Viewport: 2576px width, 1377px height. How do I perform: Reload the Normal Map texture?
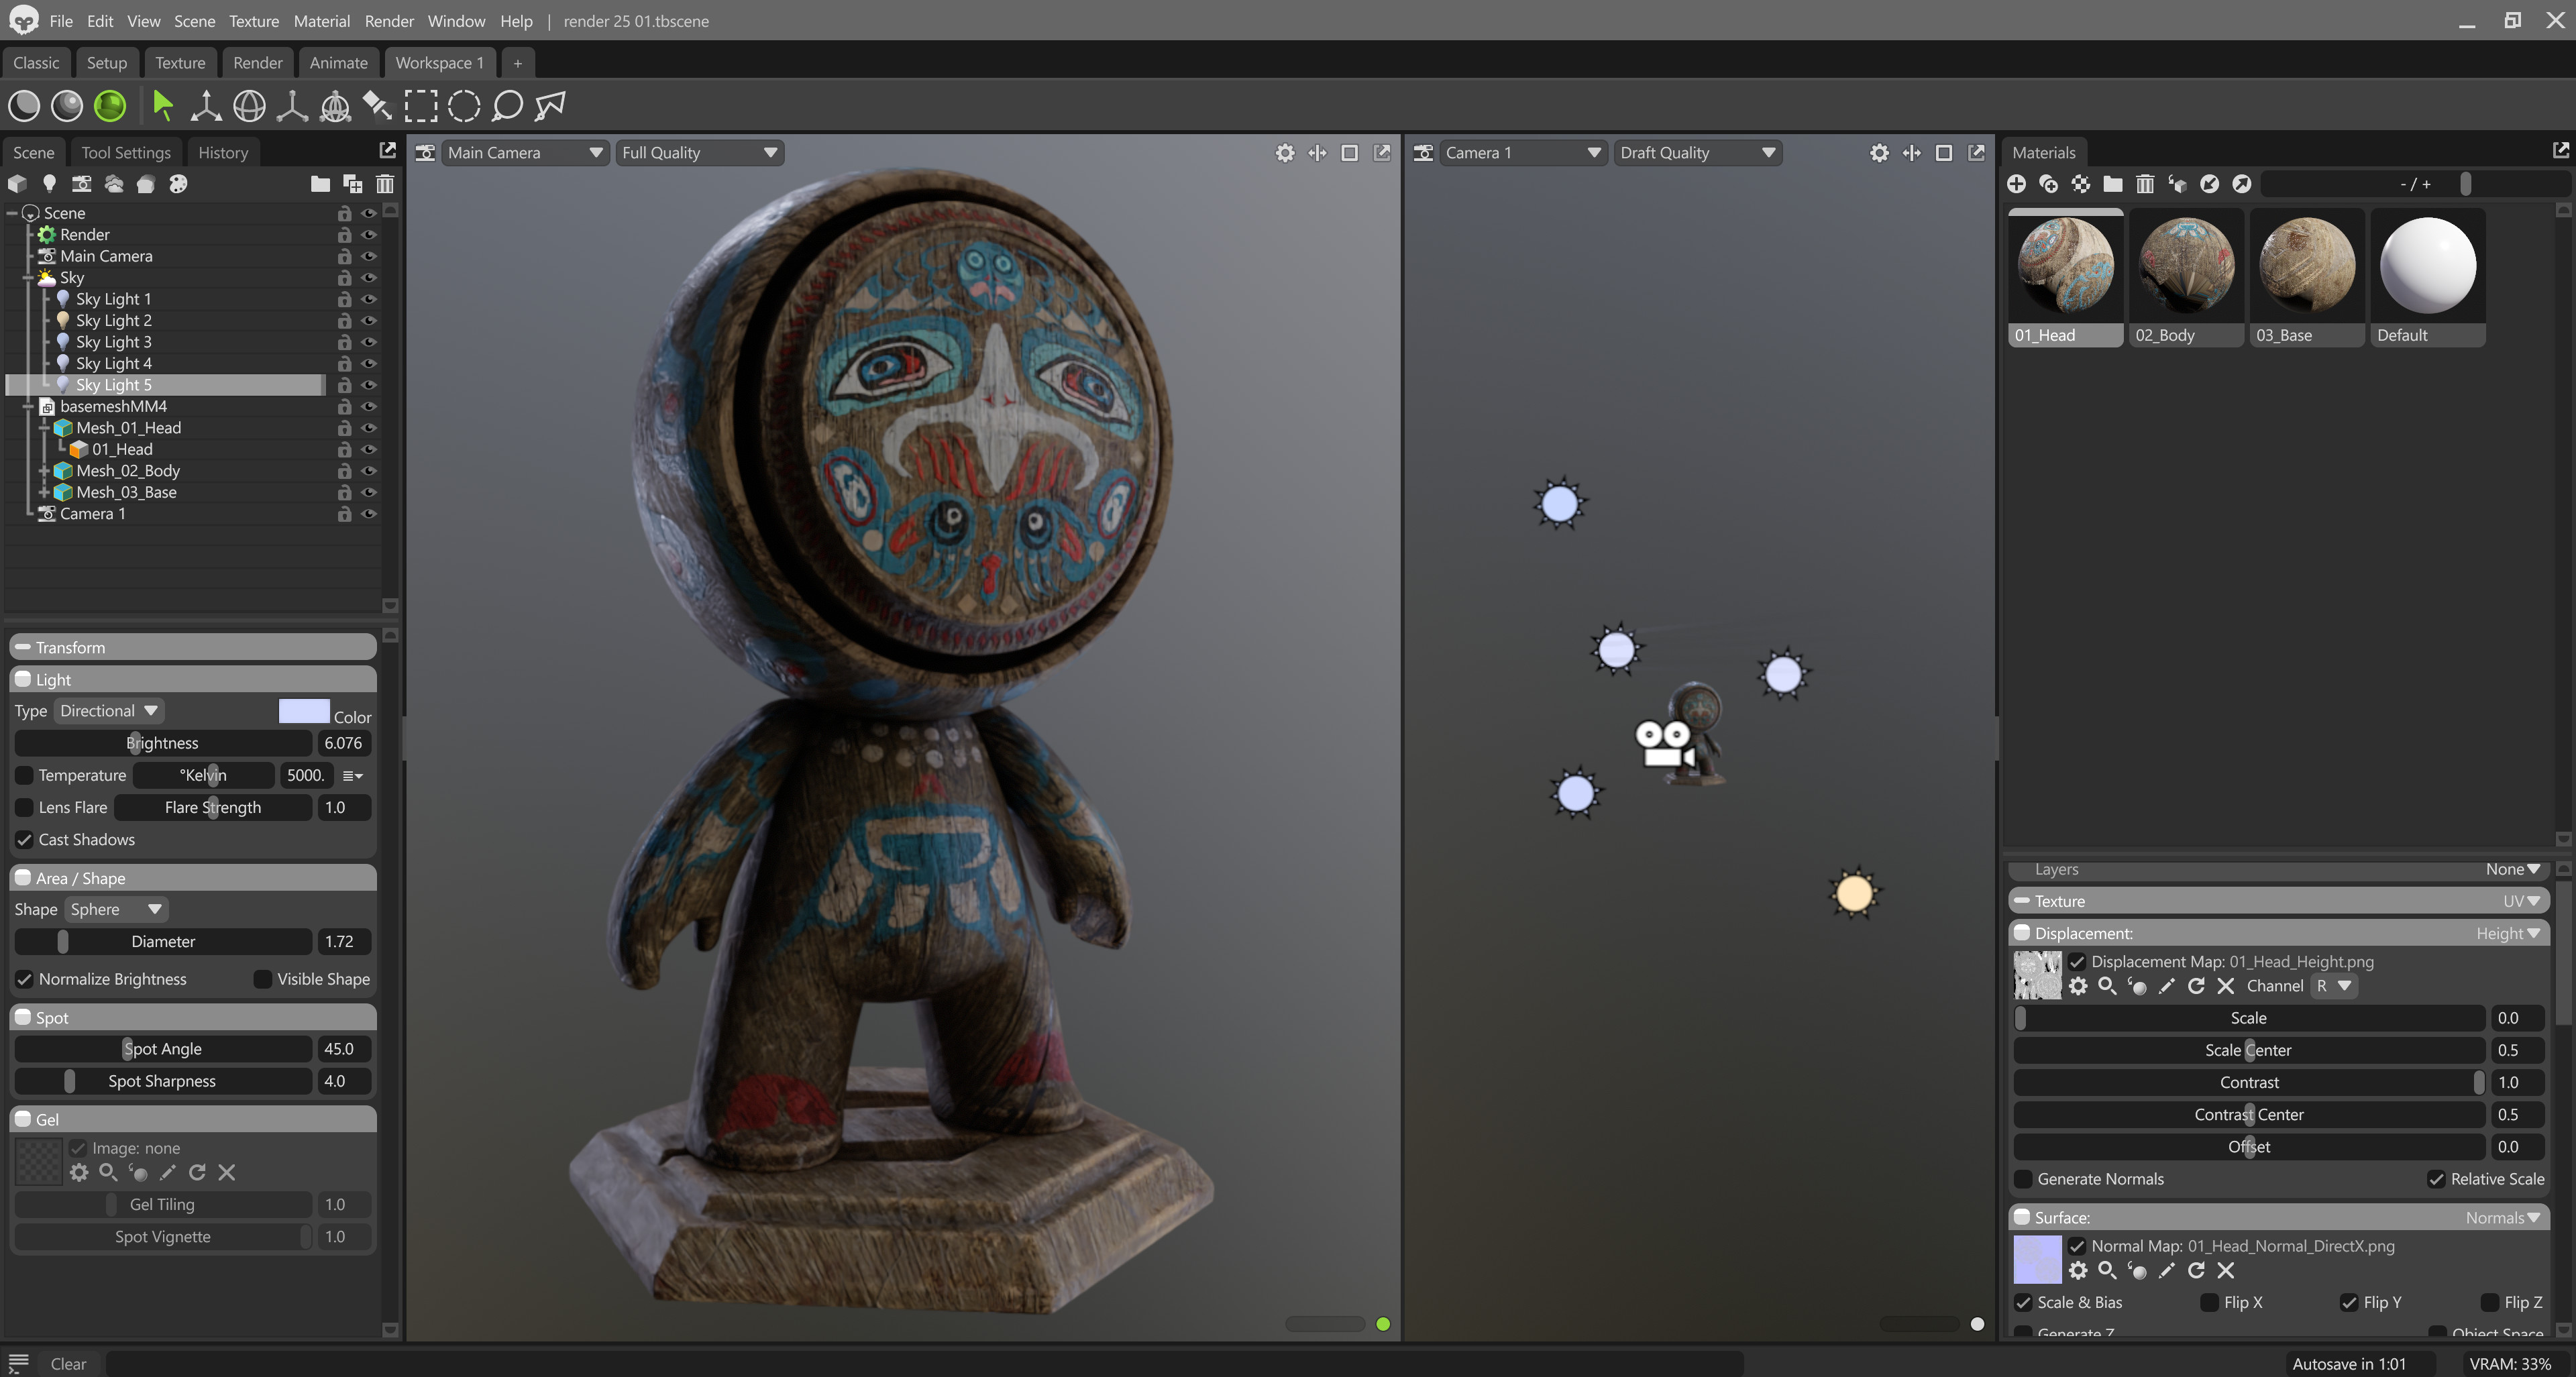(x=2196, y=1270)
